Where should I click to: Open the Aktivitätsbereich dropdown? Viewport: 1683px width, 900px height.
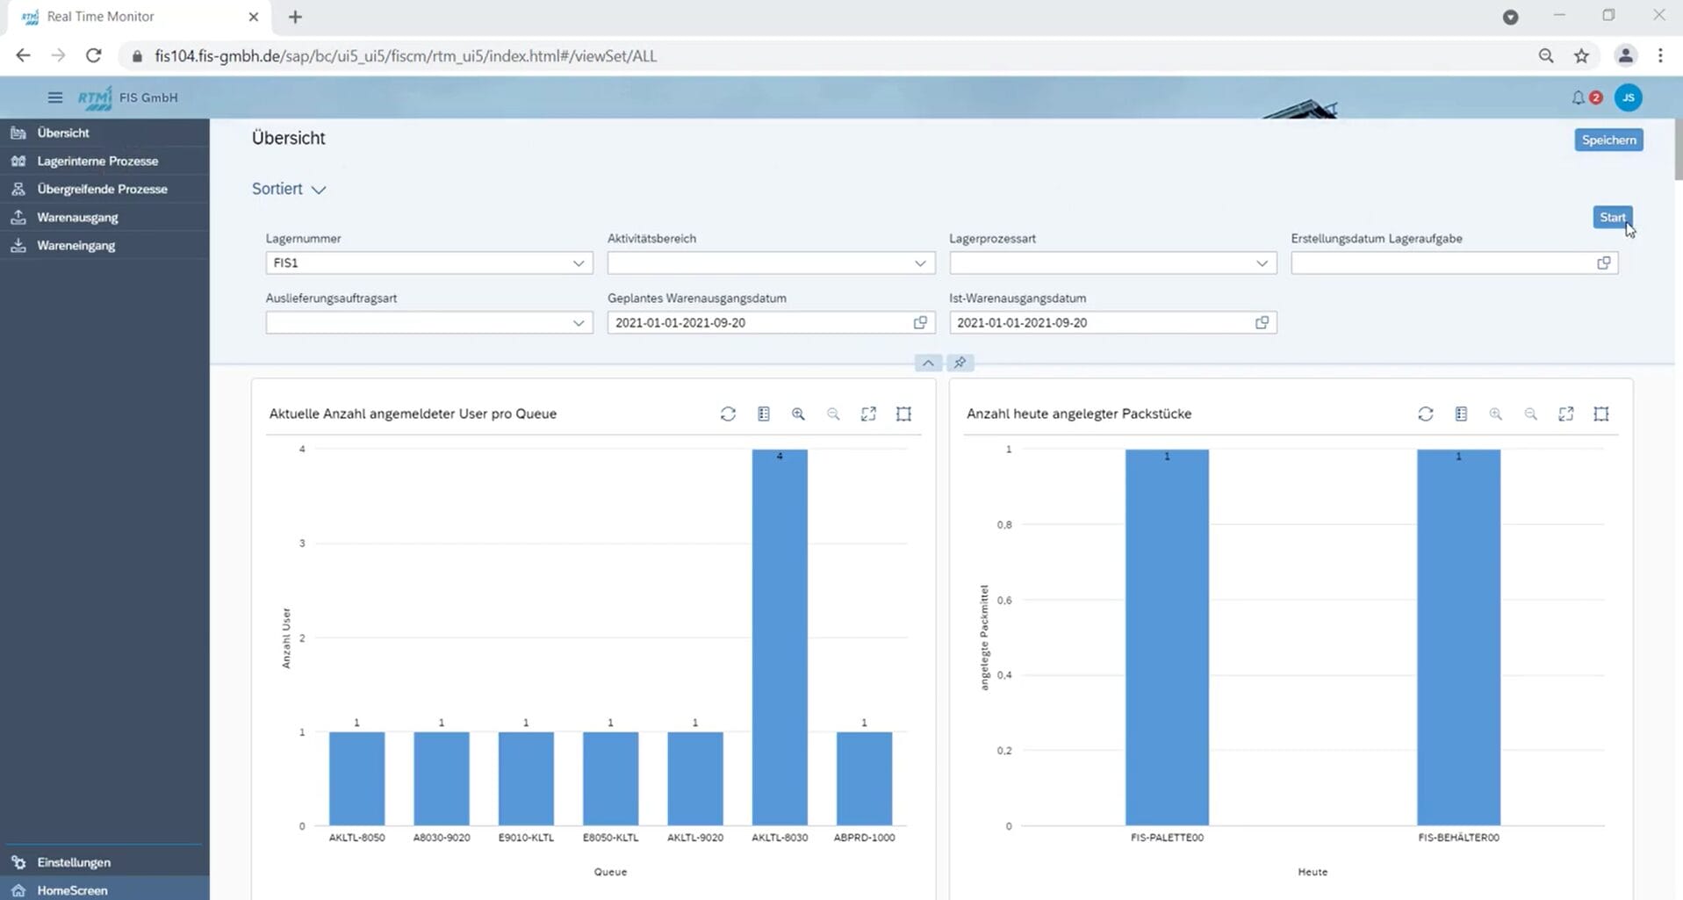(920, 263)
